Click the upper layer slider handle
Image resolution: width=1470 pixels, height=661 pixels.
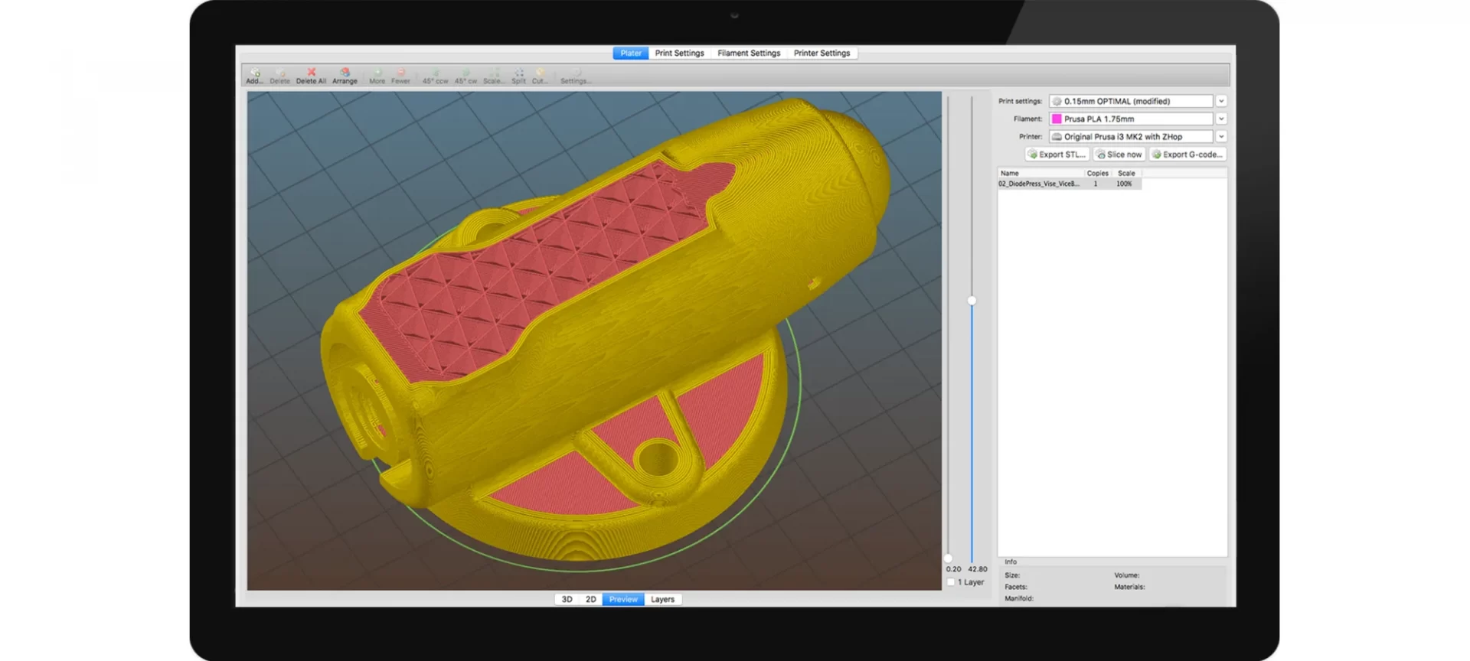[972, 301]
